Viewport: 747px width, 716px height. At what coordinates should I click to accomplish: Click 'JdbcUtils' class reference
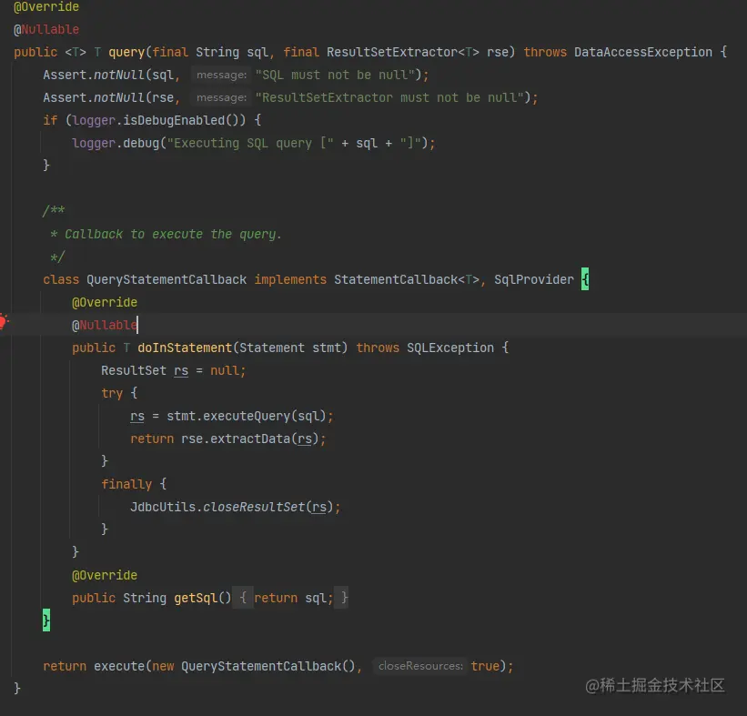click(x=163, y=507)
